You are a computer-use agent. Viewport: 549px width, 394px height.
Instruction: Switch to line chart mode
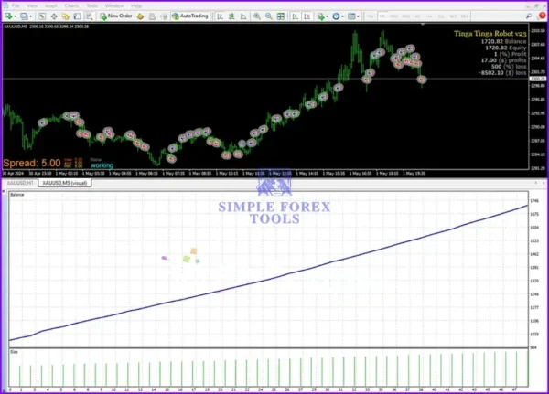[x=243, y=16]
